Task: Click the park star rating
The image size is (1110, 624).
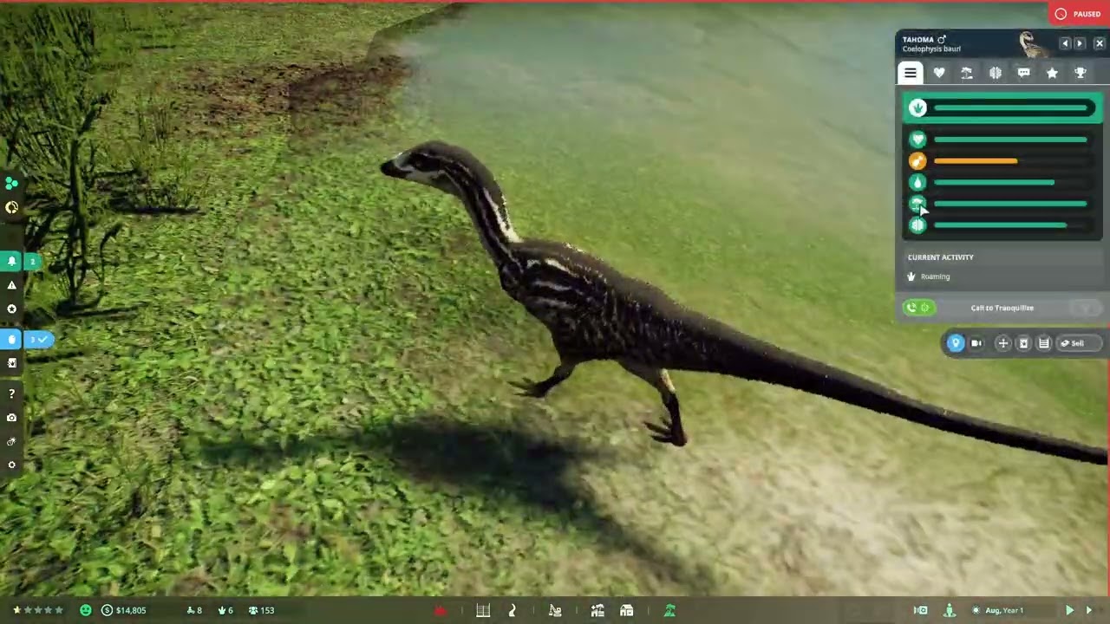Action: (38, 610)
